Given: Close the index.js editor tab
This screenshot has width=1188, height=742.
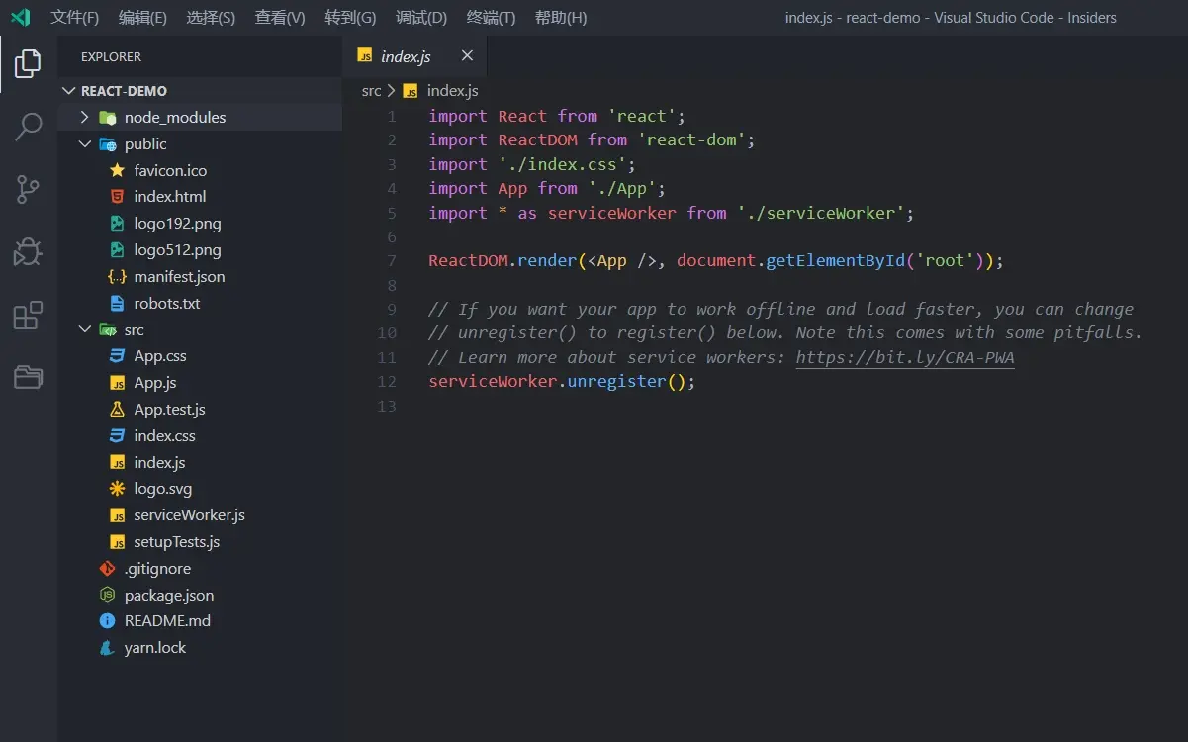Looking at the screenshot, I should pos(468,55).
